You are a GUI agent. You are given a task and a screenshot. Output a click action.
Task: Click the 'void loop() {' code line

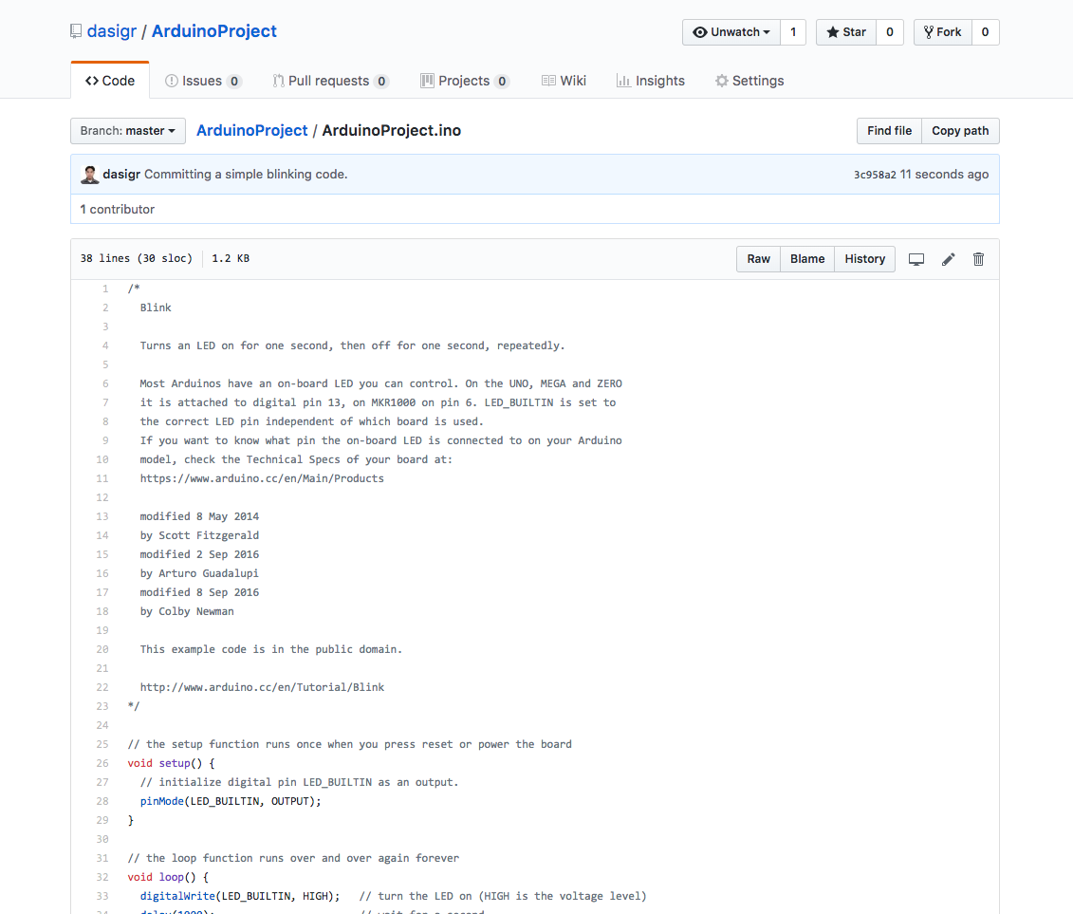click(168, 877)
